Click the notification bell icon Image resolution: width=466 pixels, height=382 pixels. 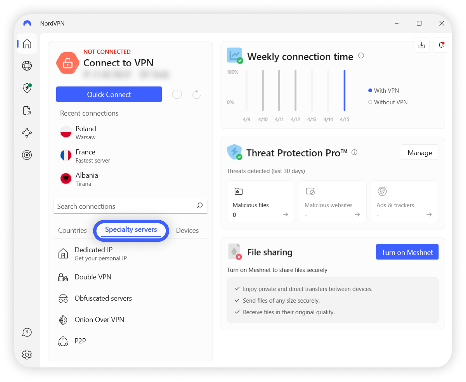pos(441,45)
